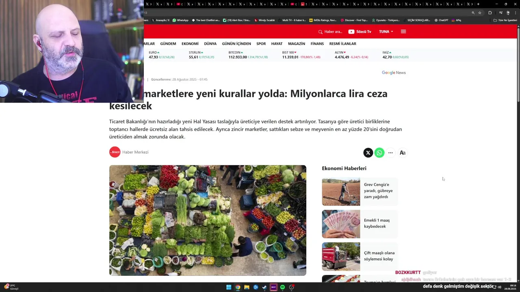Share article via WhatsApp
The width and height of the screenshot is (520, 292).
point(379,153)
